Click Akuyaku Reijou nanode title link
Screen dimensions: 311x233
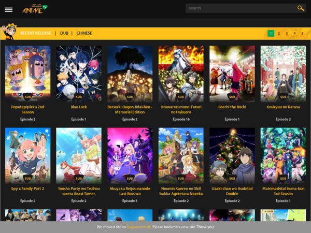(x=130, y=191)
